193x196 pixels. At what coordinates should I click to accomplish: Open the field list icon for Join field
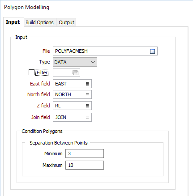pyautogui.click(x=87, y=117)
